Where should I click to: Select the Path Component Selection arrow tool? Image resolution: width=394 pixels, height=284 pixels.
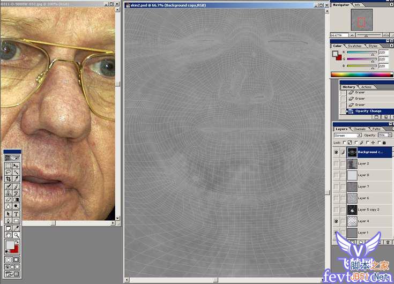(x=9, y=214)
